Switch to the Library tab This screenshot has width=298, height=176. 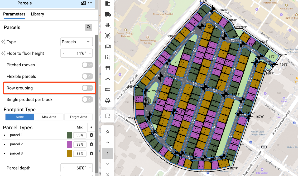point(37,14)
